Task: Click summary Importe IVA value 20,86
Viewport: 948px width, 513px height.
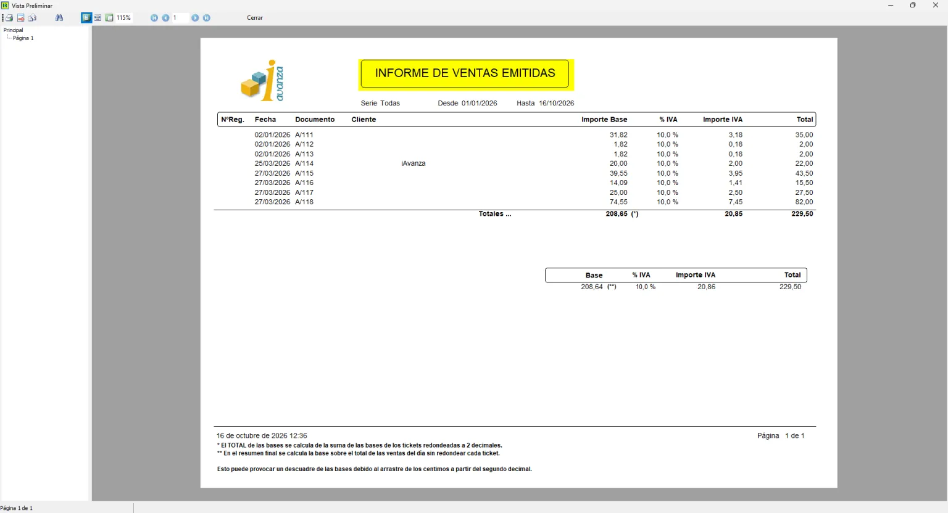Action: 706,287
